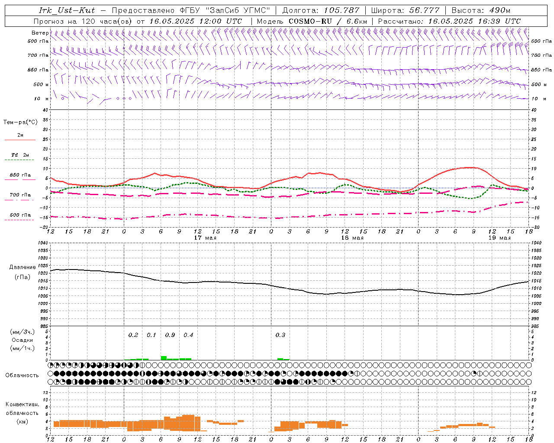Click the provider text ФГБУ "ЗапСиб УГМС"

(225, 10)
